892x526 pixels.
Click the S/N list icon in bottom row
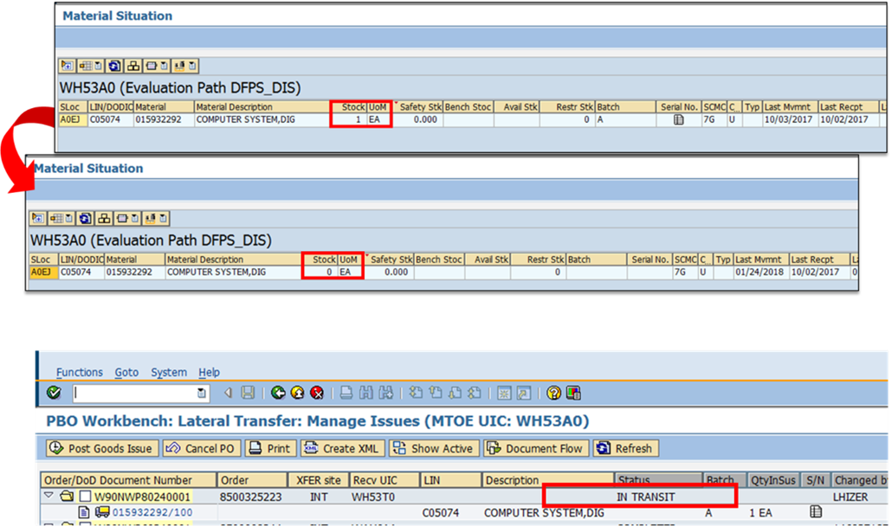[816, 511]
